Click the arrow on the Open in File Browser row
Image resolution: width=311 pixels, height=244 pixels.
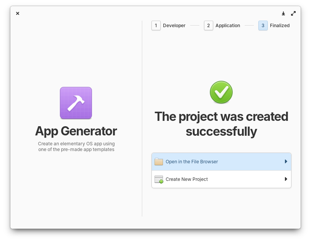(286, 161)
